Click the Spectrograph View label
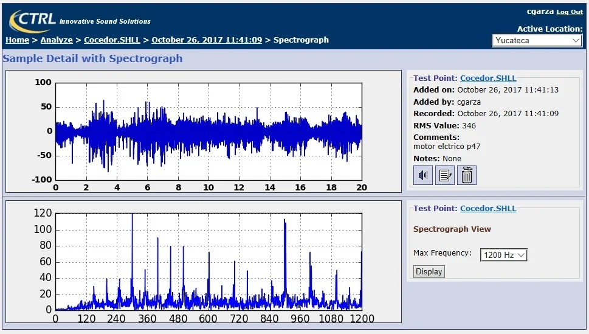Viewport: 589px width, 334px height. pos(452,229)
